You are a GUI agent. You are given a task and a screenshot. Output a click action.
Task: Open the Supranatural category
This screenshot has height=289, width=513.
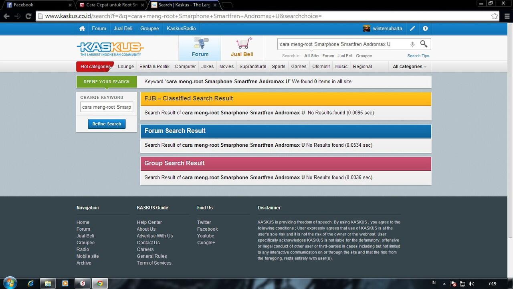click(253, 66)
